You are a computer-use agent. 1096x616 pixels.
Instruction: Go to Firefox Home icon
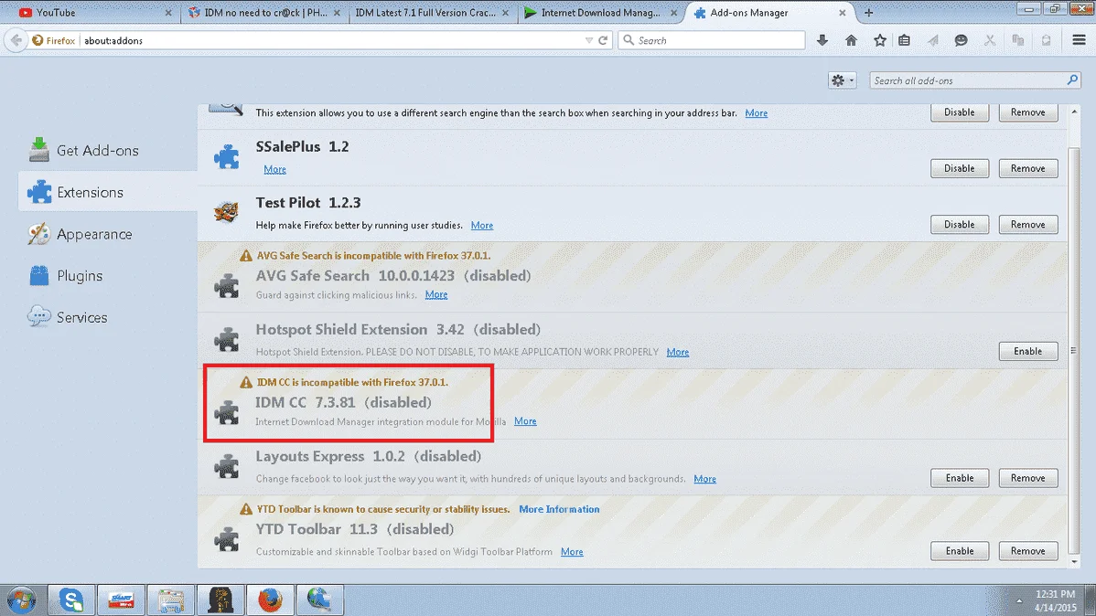click(x=851, y=40)
